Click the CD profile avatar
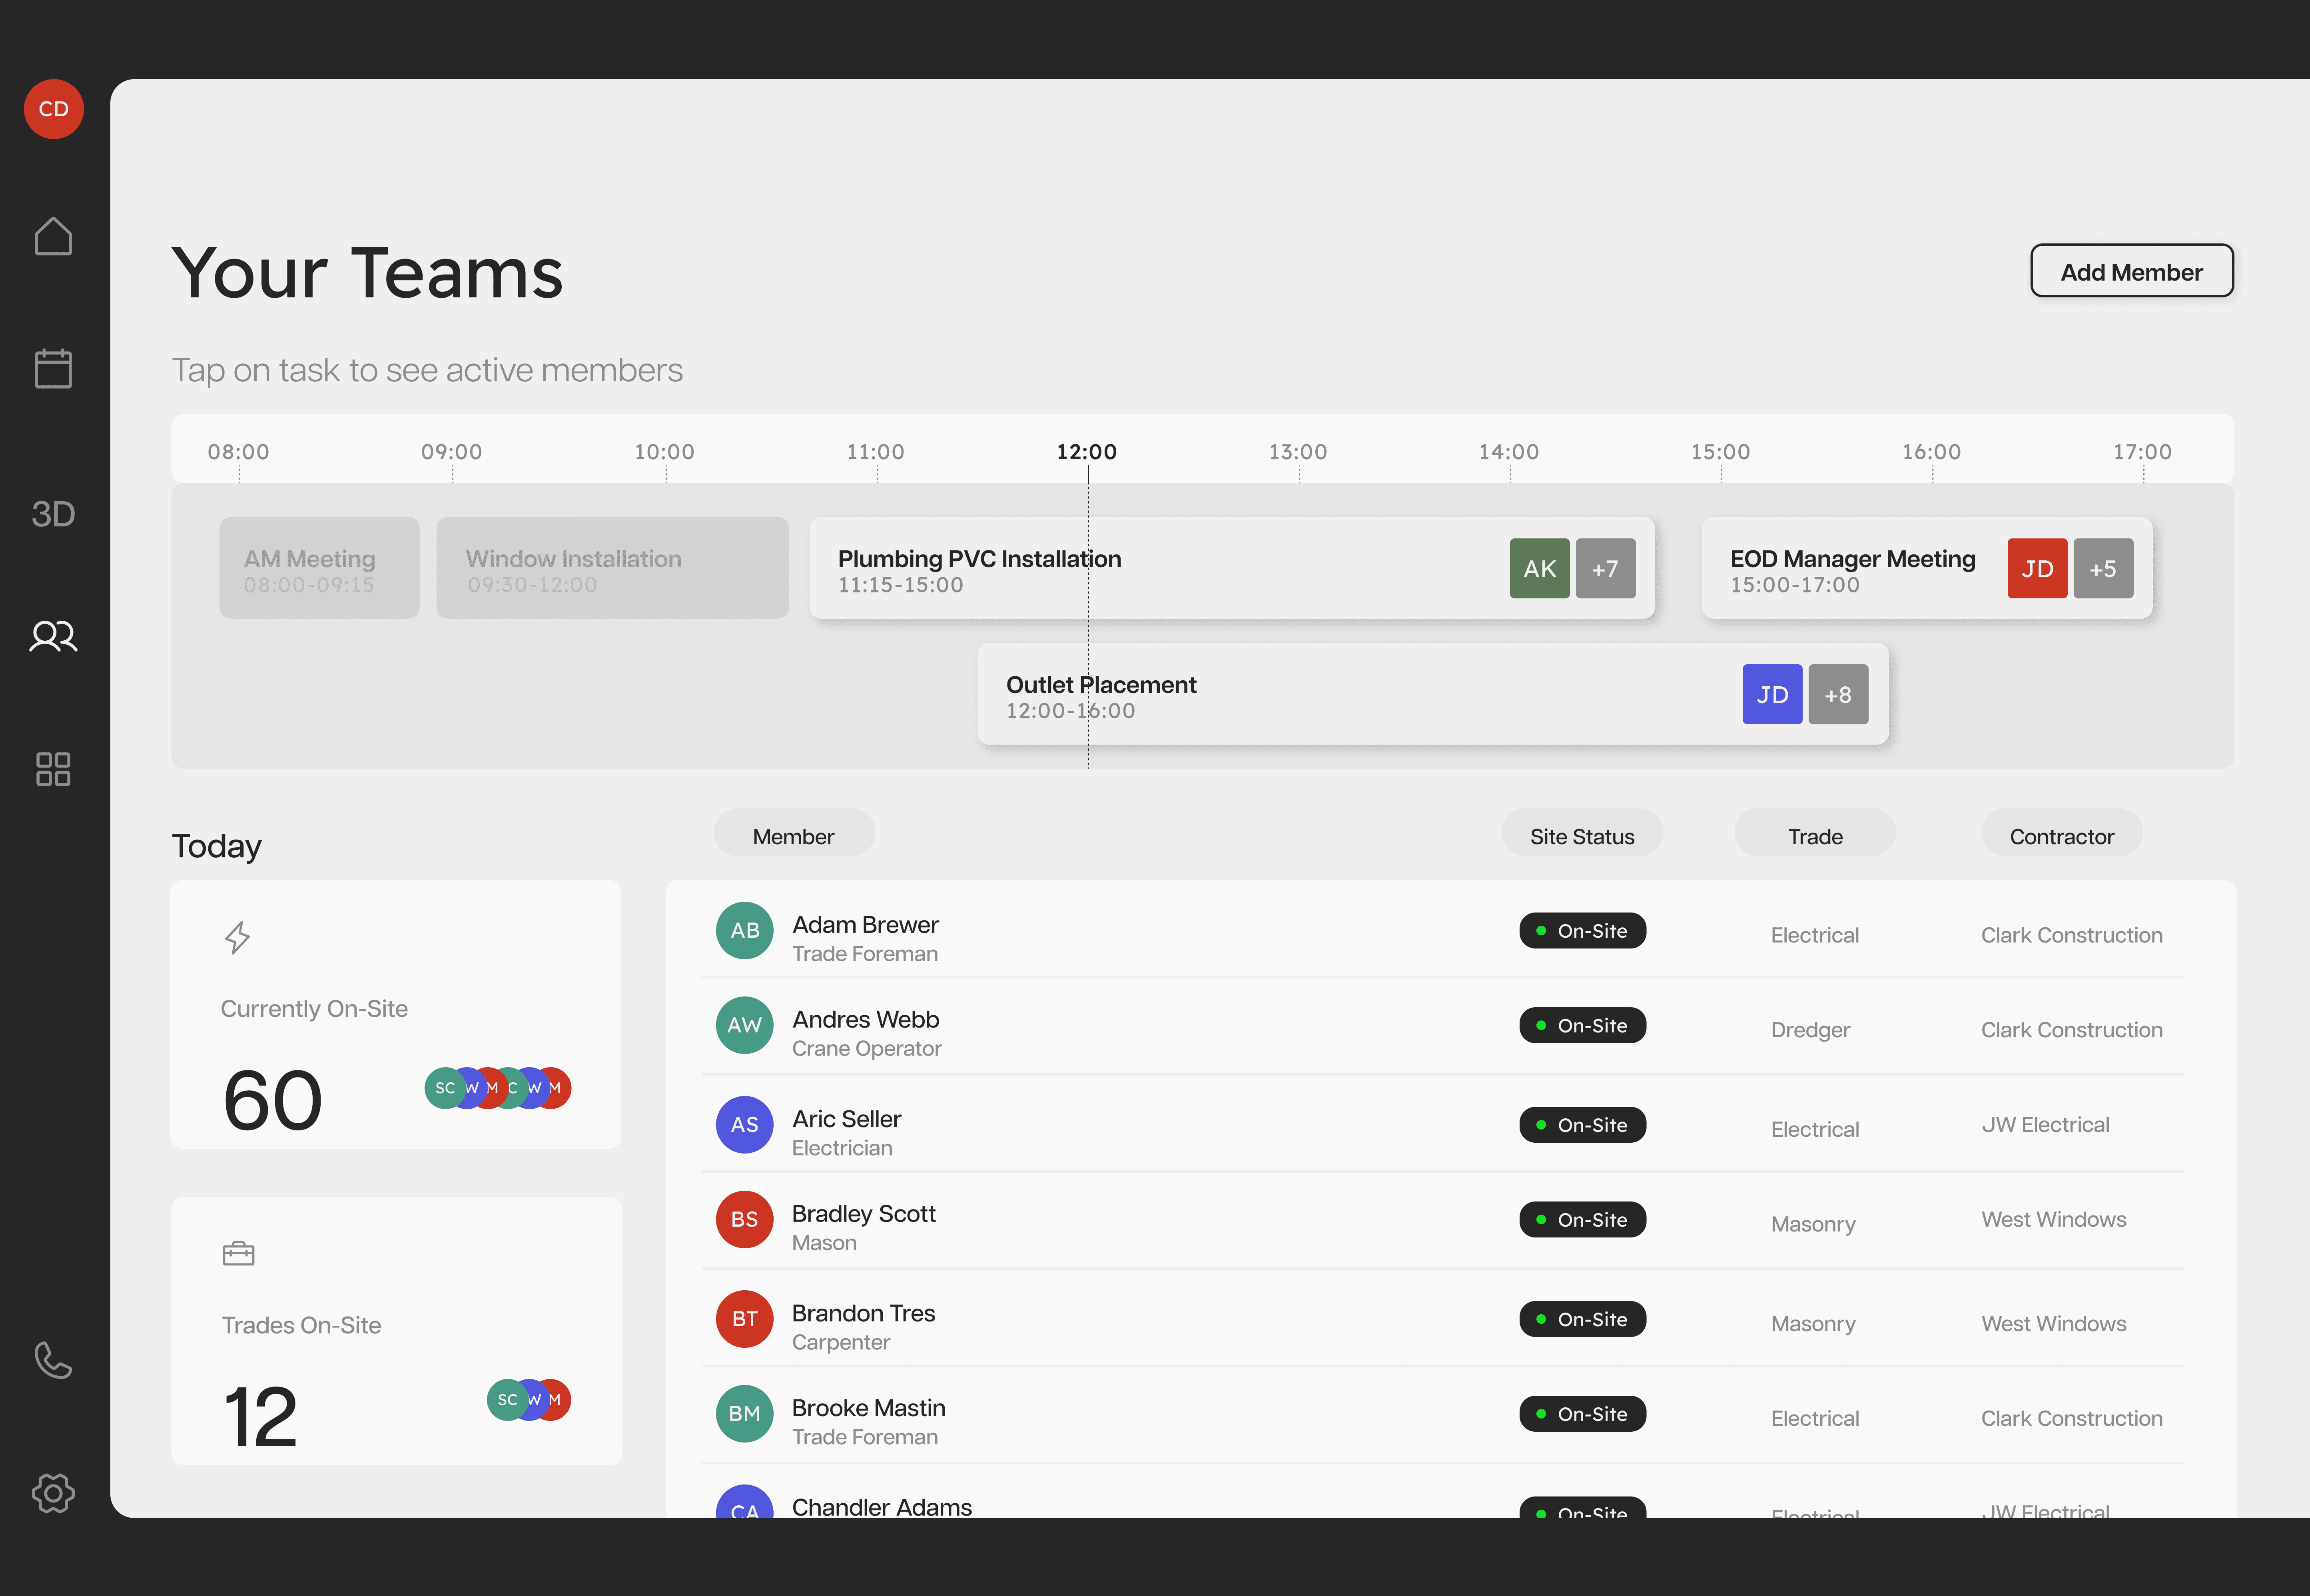Screen dimensions: 2310x1596 (53, 109)
